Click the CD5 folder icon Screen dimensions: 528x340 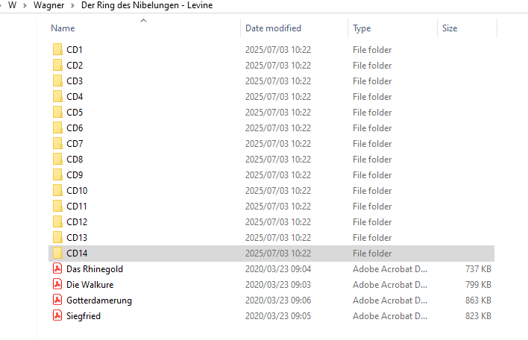(57, 113)
